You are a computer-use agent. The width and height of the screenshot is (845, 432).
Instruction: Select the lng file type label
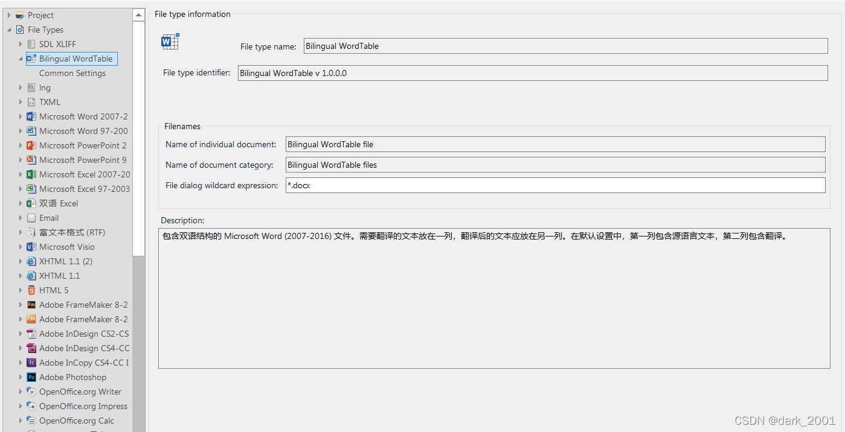[45, 87]
